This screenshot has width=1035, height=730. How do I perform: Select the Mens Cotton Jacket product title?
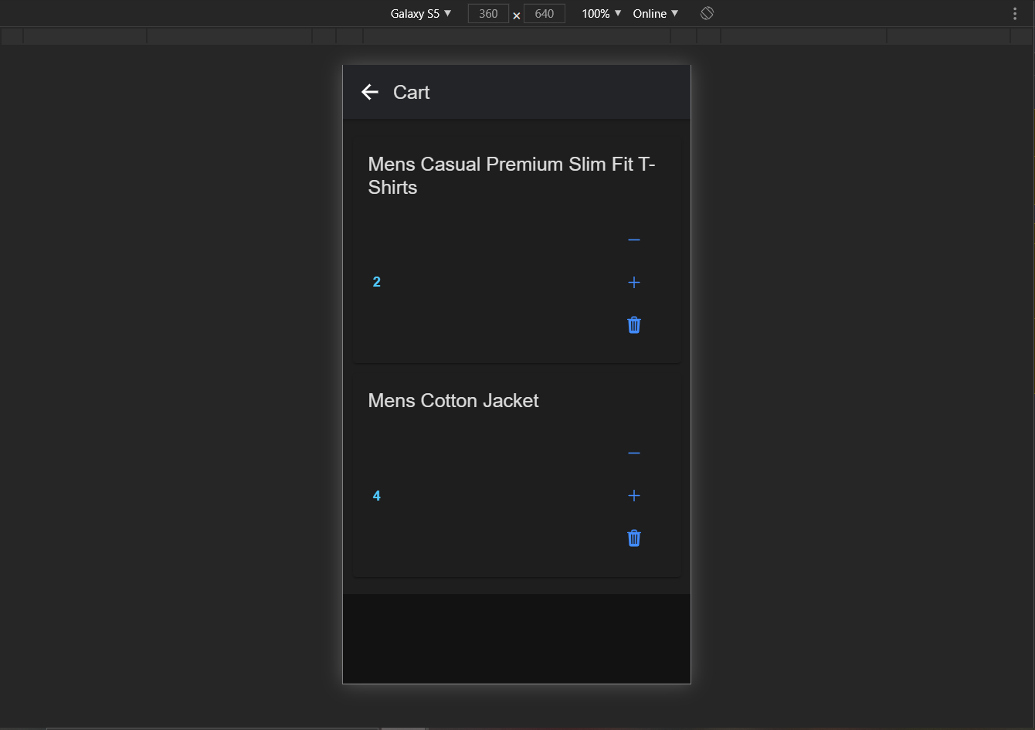click(x=453, y=400)
